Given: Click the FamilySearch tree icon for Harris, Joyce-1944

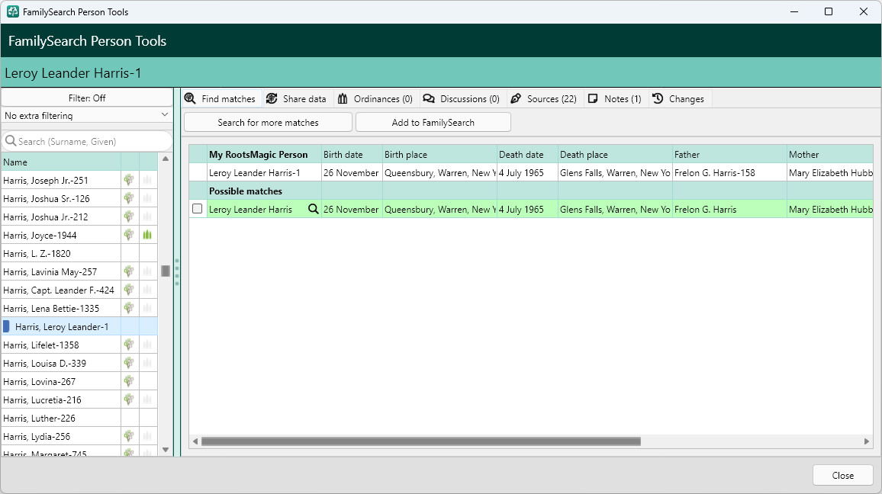Looking at the screenshot, I should (130, 235).
